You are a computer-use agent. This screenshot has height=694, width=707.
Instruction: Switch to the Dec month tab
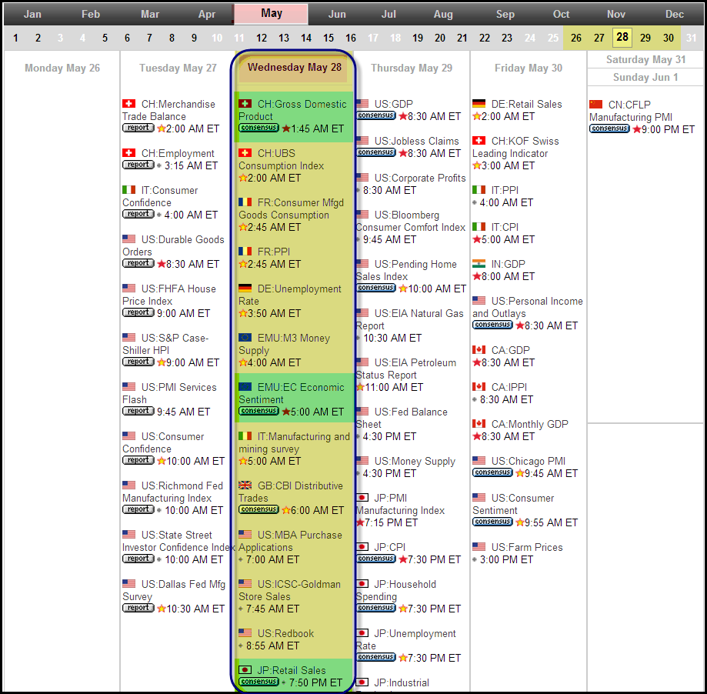click(675, 14)
